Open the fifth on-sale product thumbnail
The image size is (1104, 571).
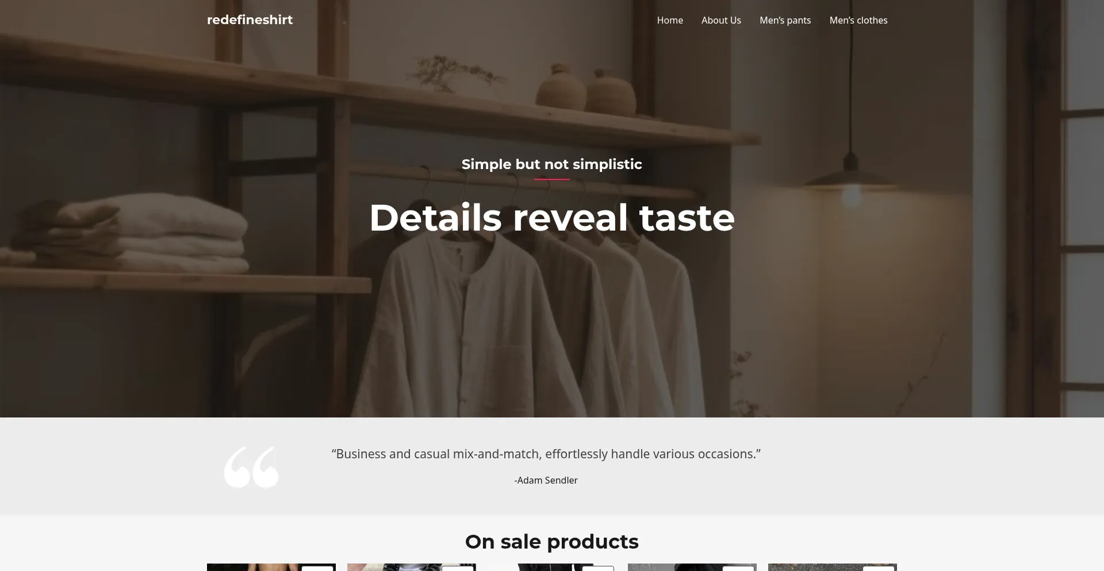pyautogui.click(x=833, y=568)
